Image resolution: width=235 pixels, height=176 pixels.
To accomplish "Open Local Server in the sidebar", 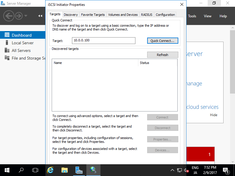I will click(23, 43).
